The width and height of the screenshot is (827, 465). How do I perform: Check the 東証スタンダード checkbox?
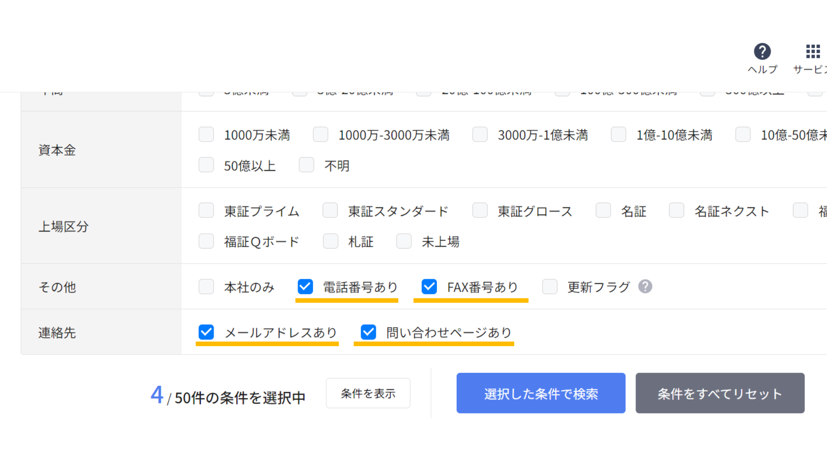pyautogui.click(x=330, y=211)
